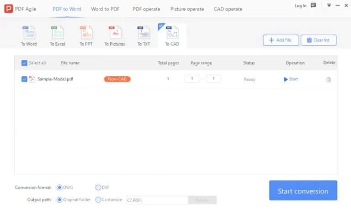Open the top-right dropdown menu arrow
The image size is (351, 214).
coord(329,5)
